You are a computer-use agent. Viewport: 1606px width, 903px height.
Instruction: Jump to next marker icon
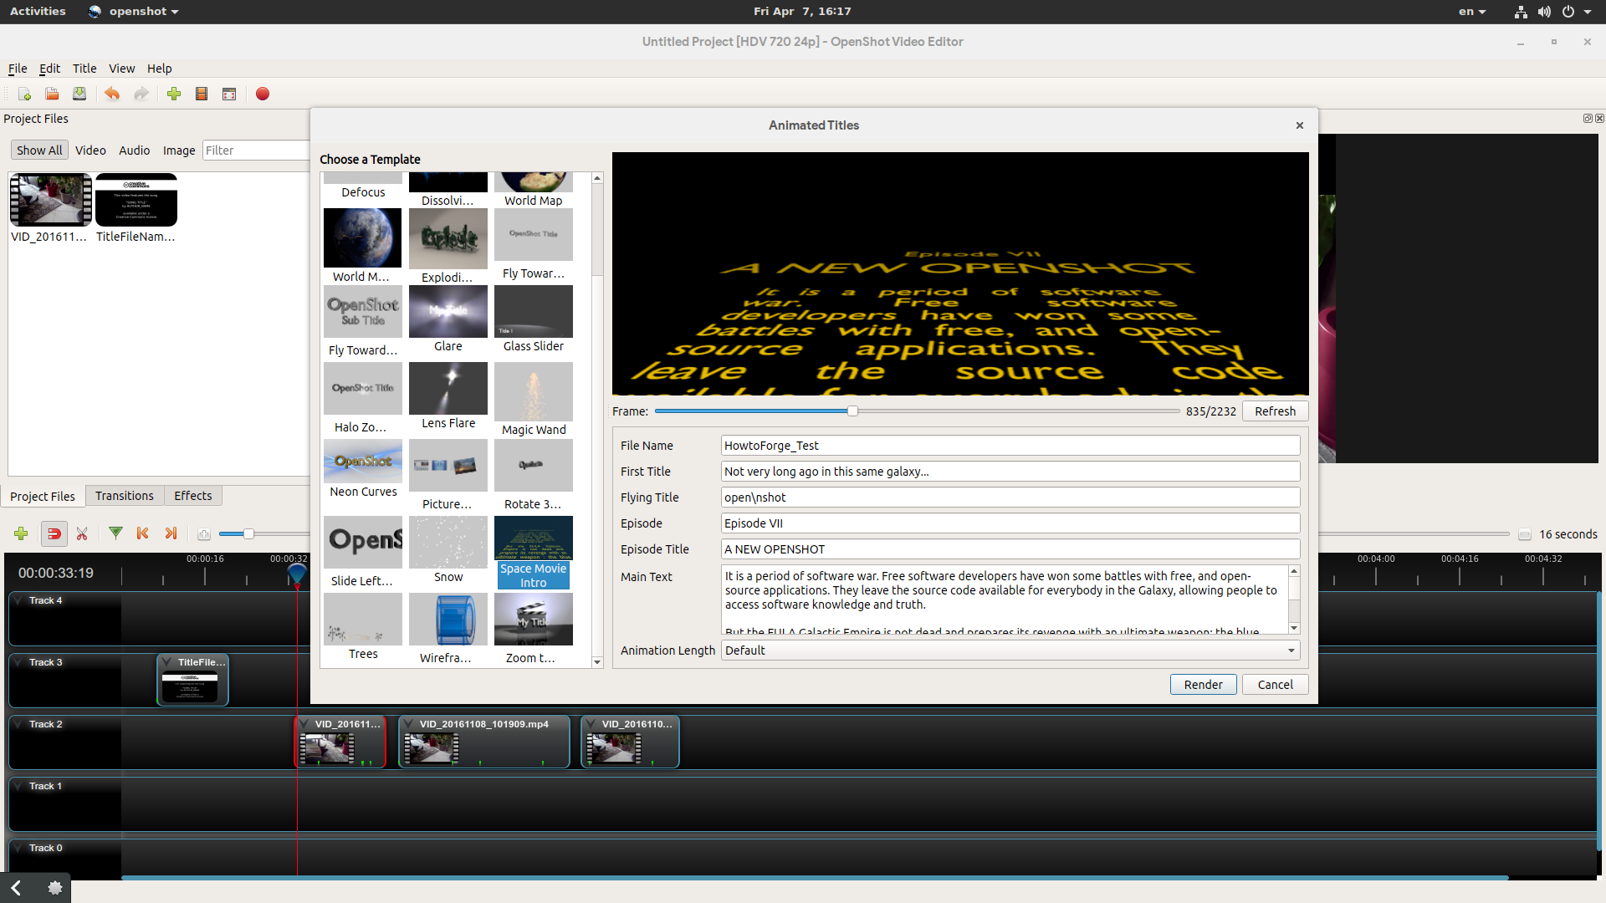tap(171, 533)
